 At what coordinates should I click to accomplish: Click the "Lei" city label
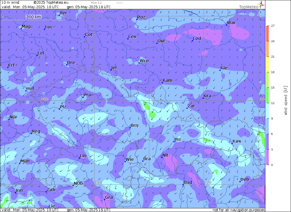[41, 53]
